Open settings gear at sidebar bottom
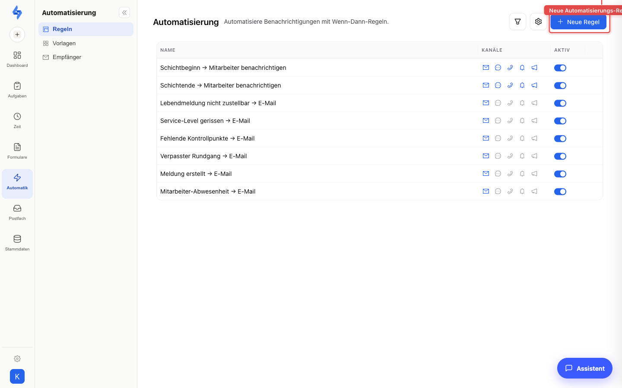The image size is (622, 388). pyautogui.click(x=17, y=359)
